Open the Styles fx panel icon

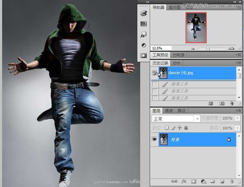coord(143,35)
